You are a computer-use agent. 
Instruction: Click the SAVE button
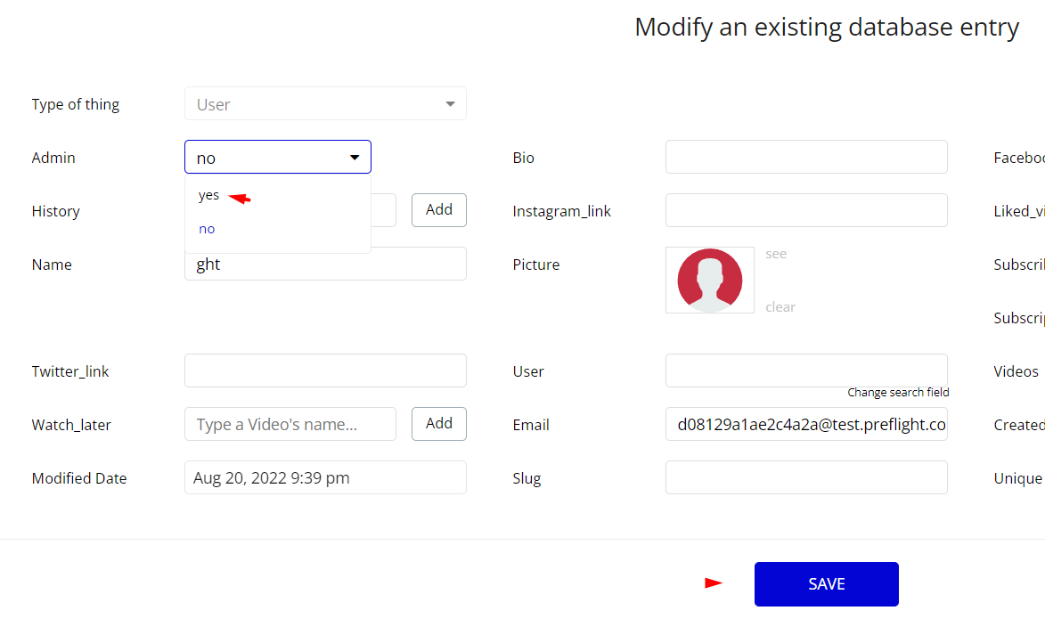click(827, 584)
